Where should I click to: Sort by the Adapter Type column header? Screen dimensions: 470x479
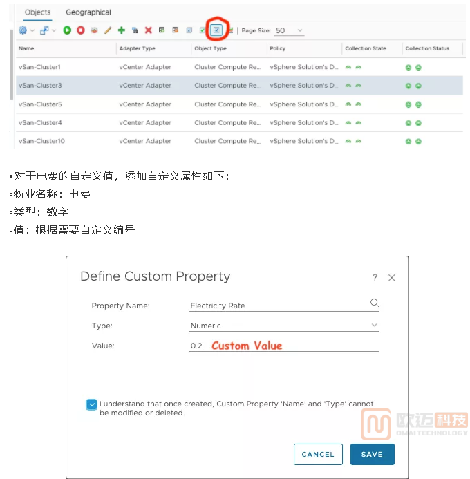coord(137,48)
